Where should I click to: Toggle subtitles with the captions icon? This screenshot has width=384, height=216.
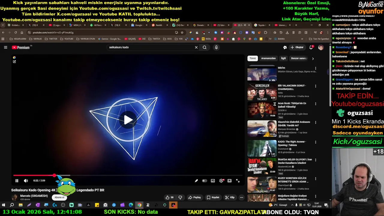pyautogui.click(x=213, y=181)
